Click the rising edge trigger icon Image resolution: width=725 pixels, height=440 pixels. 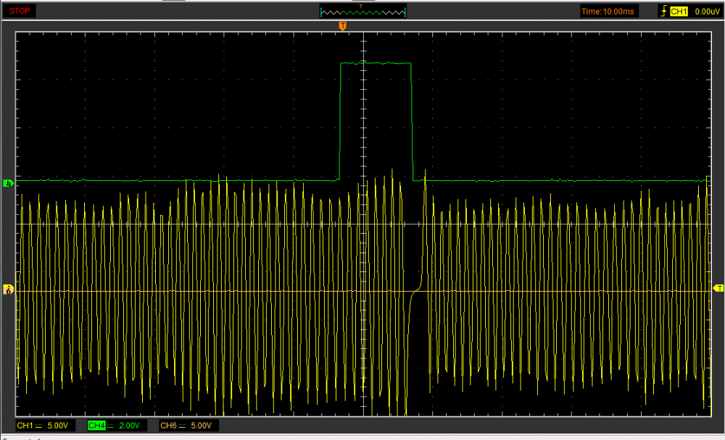[x=663, y=11]
